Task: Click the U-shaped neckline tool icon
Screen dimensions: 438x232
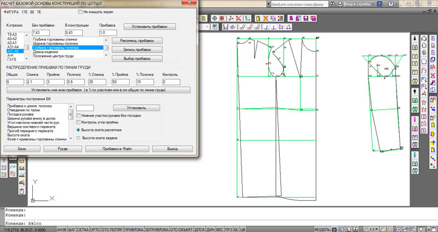Action: [226, 27]
